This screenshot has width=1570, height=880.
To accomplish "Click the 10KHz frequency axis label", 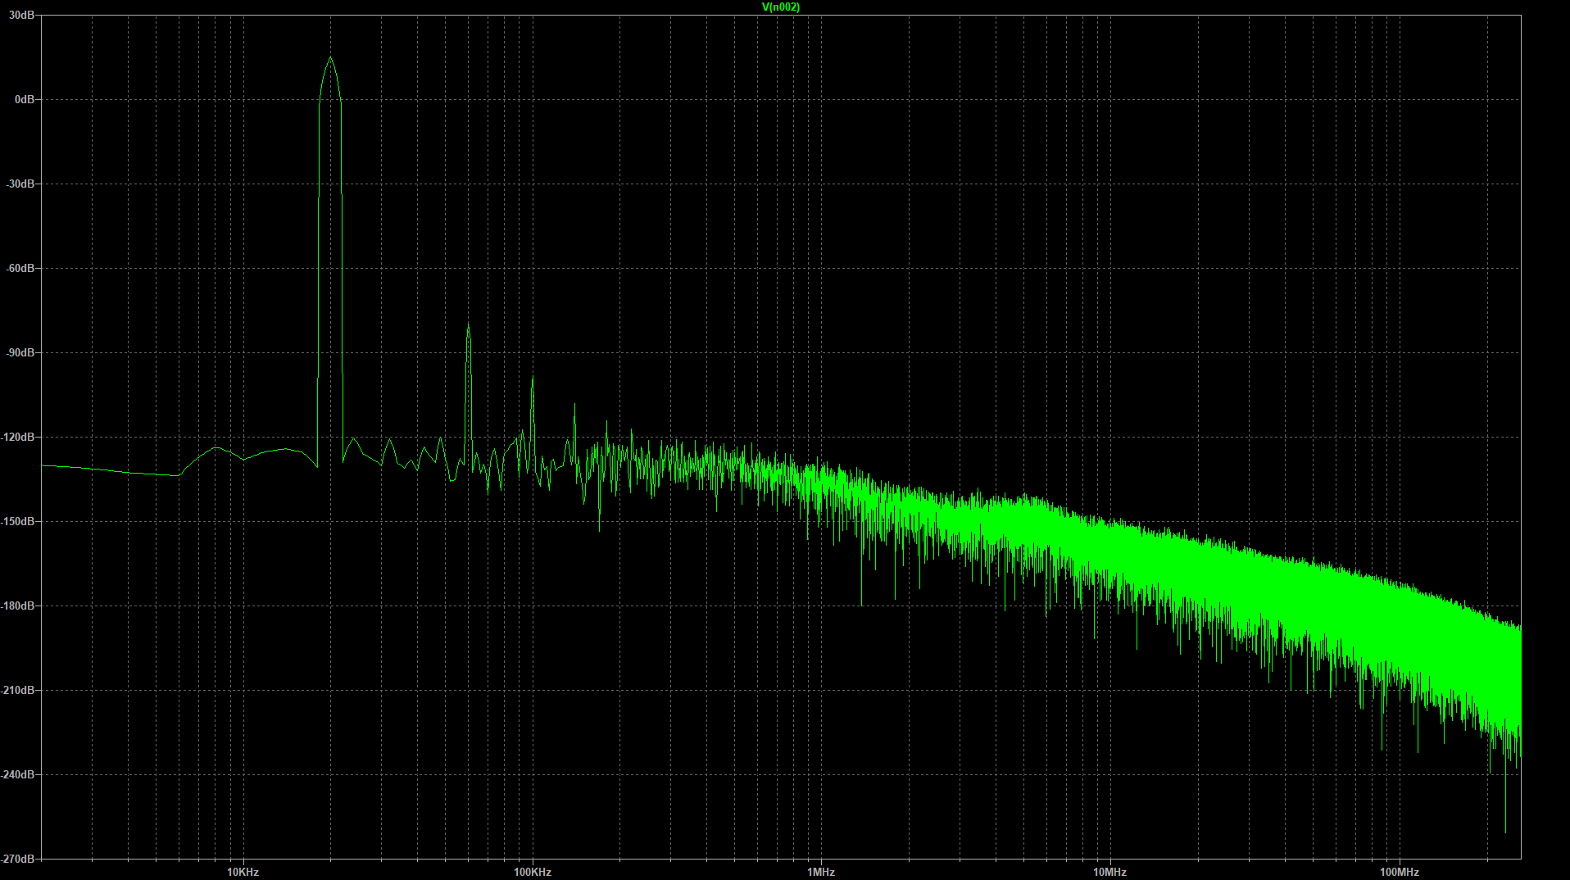I will click(x=243, y=872).
